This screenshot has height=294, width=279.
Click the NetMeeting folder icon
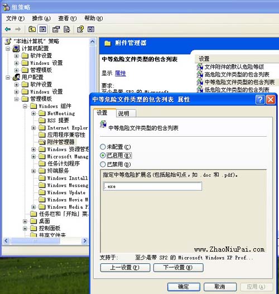(x=42, y=113)
